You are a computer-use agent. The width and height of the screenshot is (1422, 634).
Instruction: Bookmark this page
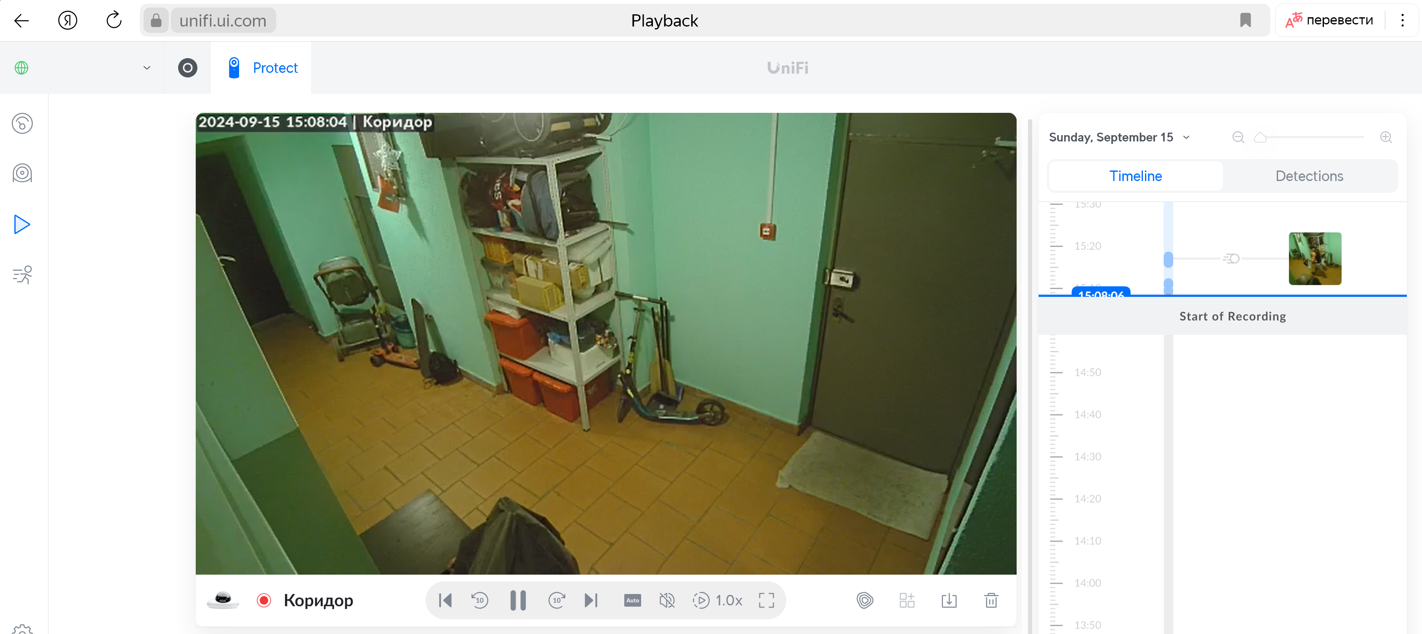[1245, 21]
